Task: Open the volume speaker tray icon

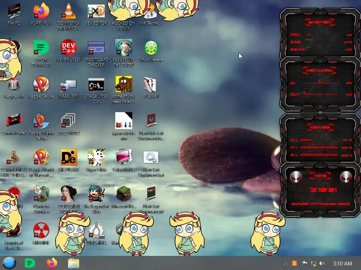Action: (322, 263)
